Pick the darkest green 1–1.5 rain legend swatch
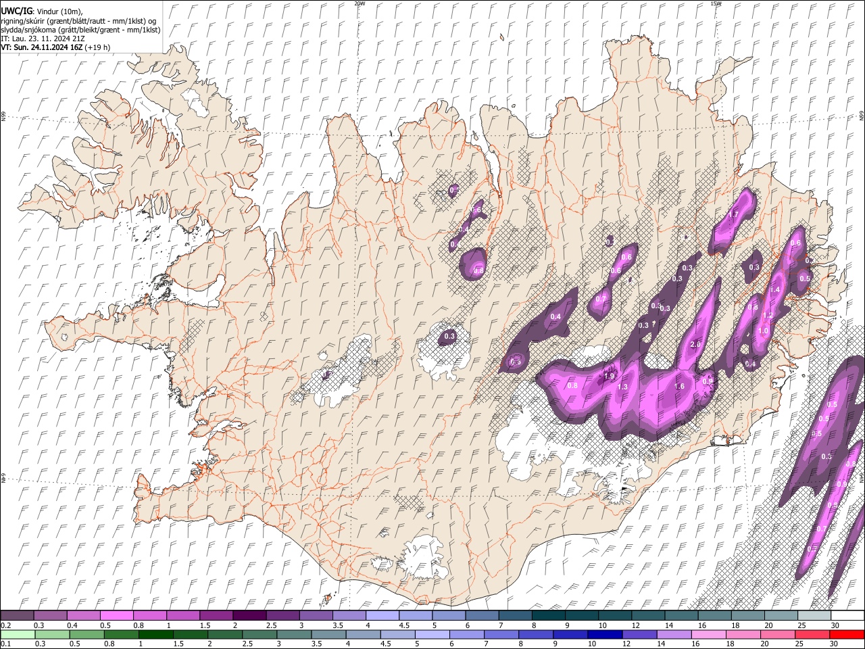The width and height of the screenshot is (865, 649). [x=156, y=634]
